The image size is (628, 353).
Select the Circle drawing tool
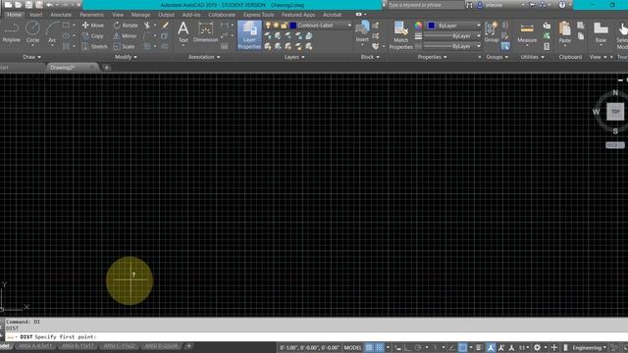(x=32, y=32)
